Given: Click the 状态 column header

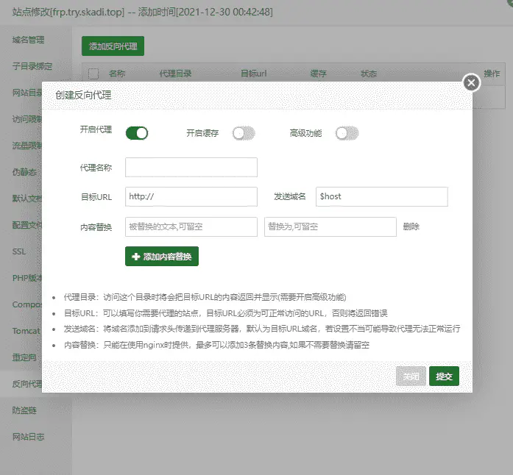Looking at the screenshot, I should (x=369, y=74).
